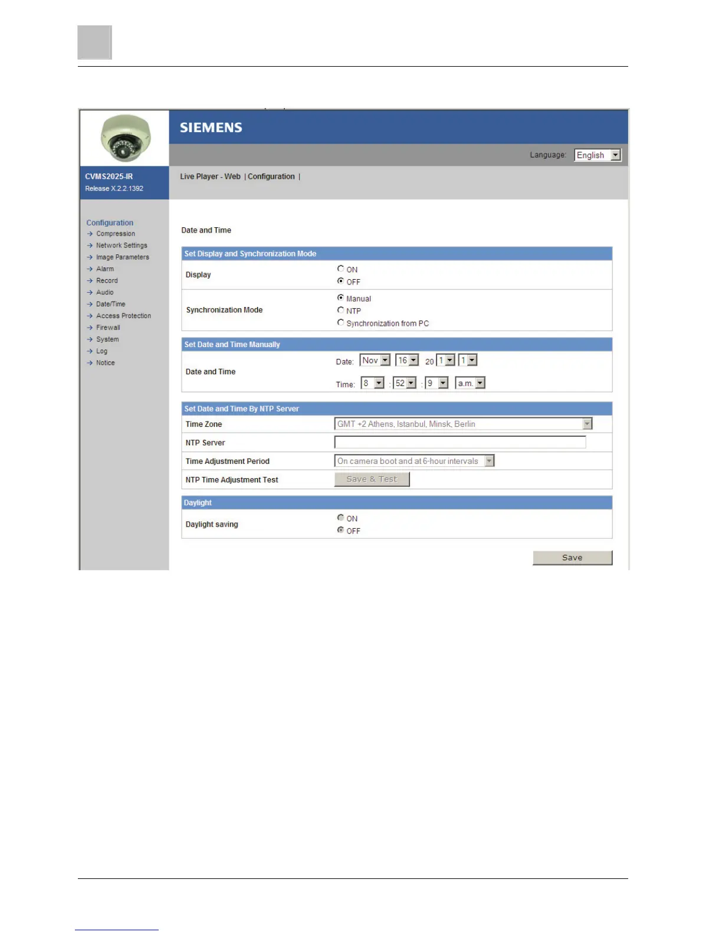Open the Compression configuration page
This screenshot has width=722, height=935.
point(116,234)
